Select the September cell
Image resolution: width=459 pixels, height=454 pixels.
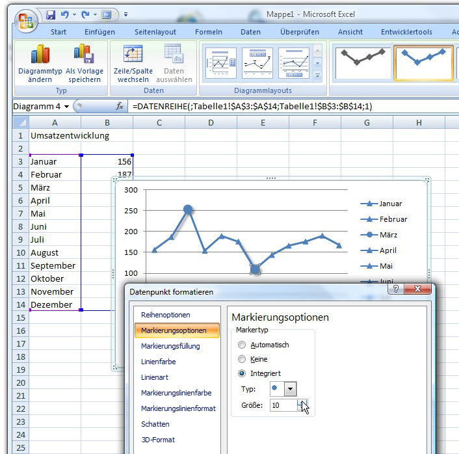[x=55, y=265]
